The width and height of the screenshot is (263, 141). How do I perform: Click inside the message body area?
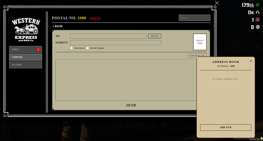126,80
